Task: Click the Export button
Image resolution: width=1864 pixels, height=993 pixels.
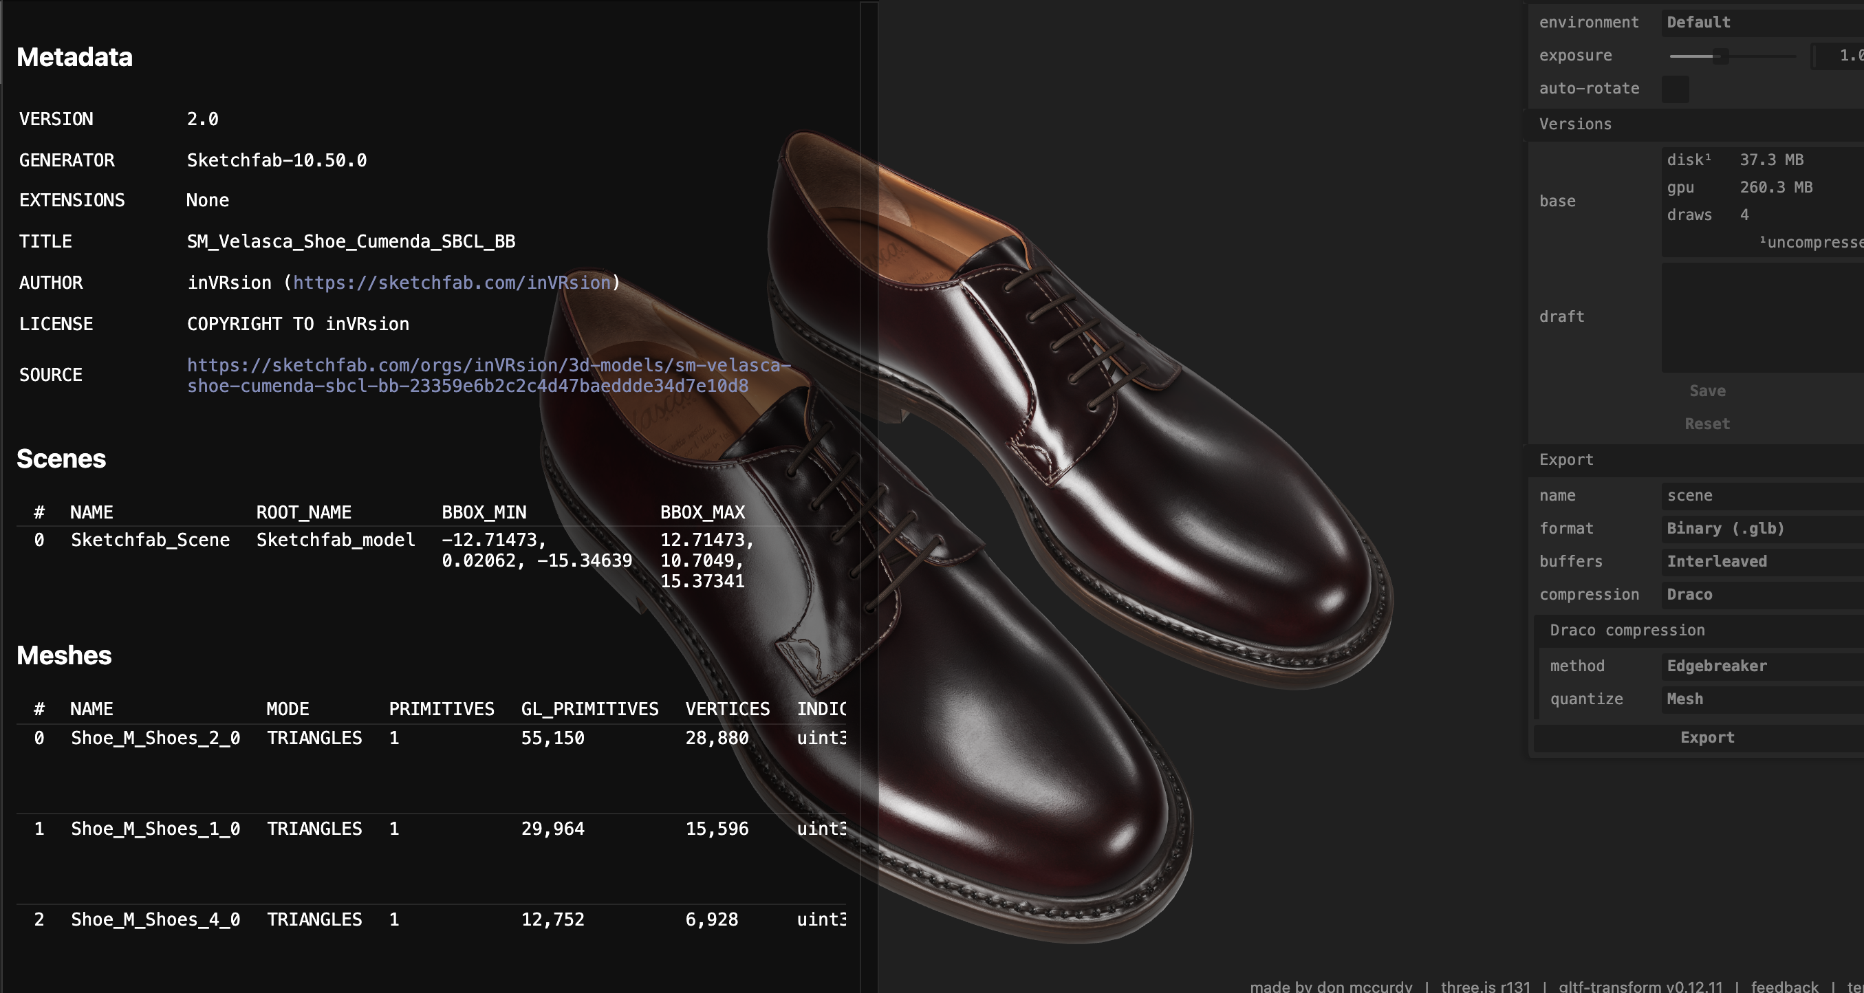Action: [x=1707, y=738]
